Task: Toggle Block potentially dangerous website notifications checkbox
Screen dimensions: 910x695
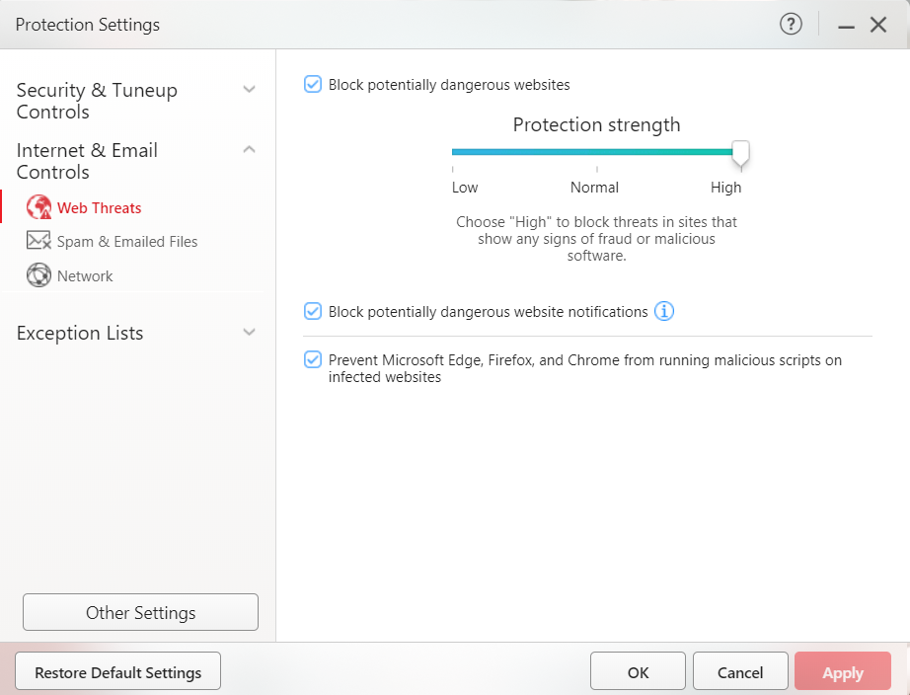Action: (x=313, y=312)
